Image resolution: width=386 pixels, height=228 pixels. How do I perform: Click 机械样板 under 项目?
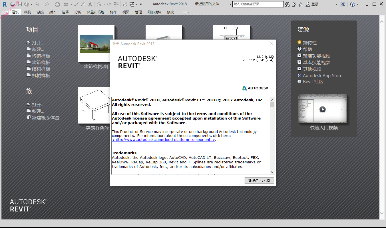(41, 75)
